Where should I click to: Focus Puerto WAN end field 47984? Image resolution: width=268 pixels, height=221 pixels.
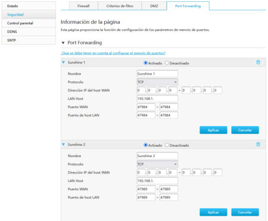pyautogui.click(x=169, y=107)
